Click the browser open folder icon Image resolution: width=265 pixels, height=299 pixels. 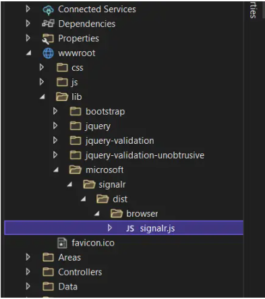coord(117,214)
